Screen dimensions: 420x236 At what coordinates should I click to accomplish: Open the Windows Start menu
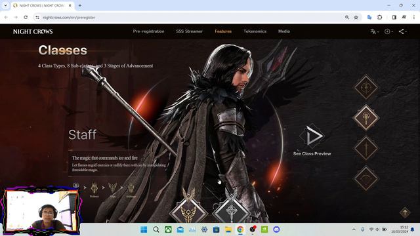pos(144,229)
